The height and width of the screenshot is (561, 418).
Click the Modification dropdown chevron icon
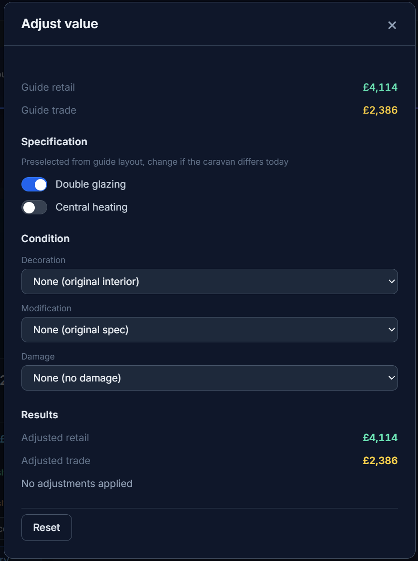pos(391,330)
